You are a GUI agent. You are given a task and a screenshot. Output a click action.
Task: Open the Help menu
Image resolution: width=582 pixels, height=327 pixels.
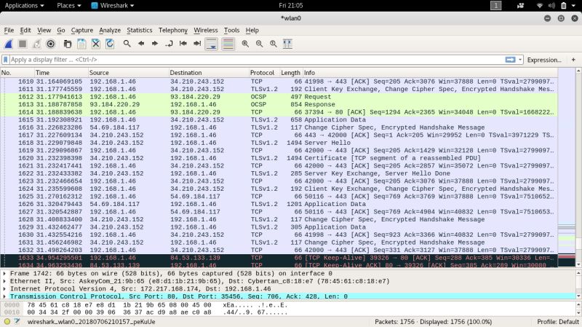tap(252, 30)
